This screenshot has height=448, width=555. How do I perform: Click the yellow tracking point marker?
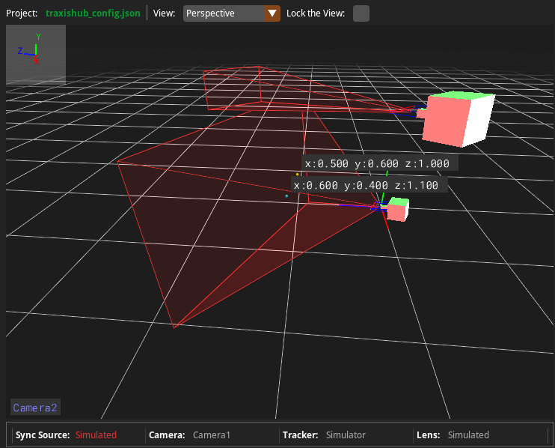tap(297, 174)
